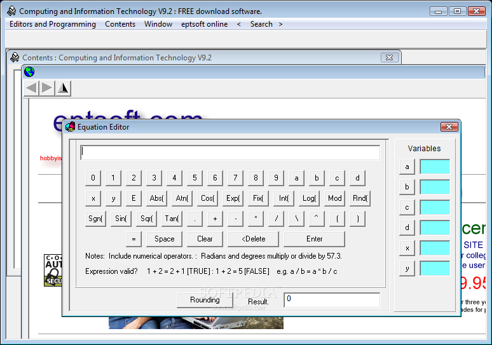This screenshot has height=345, width=492.
Task: Click the back arrow navigation icon
Action: [x=31, y=88]
